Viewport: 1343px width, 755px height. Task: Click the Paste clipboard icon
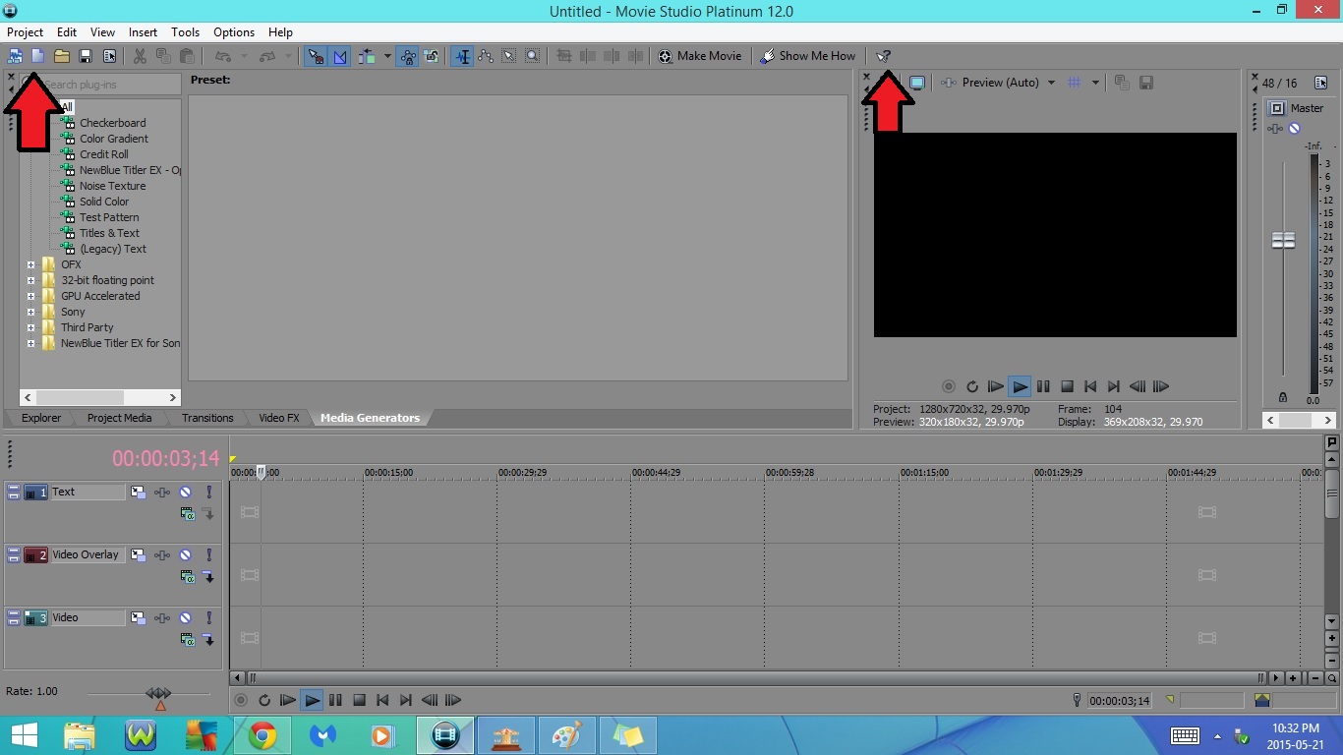click(187, 56)
